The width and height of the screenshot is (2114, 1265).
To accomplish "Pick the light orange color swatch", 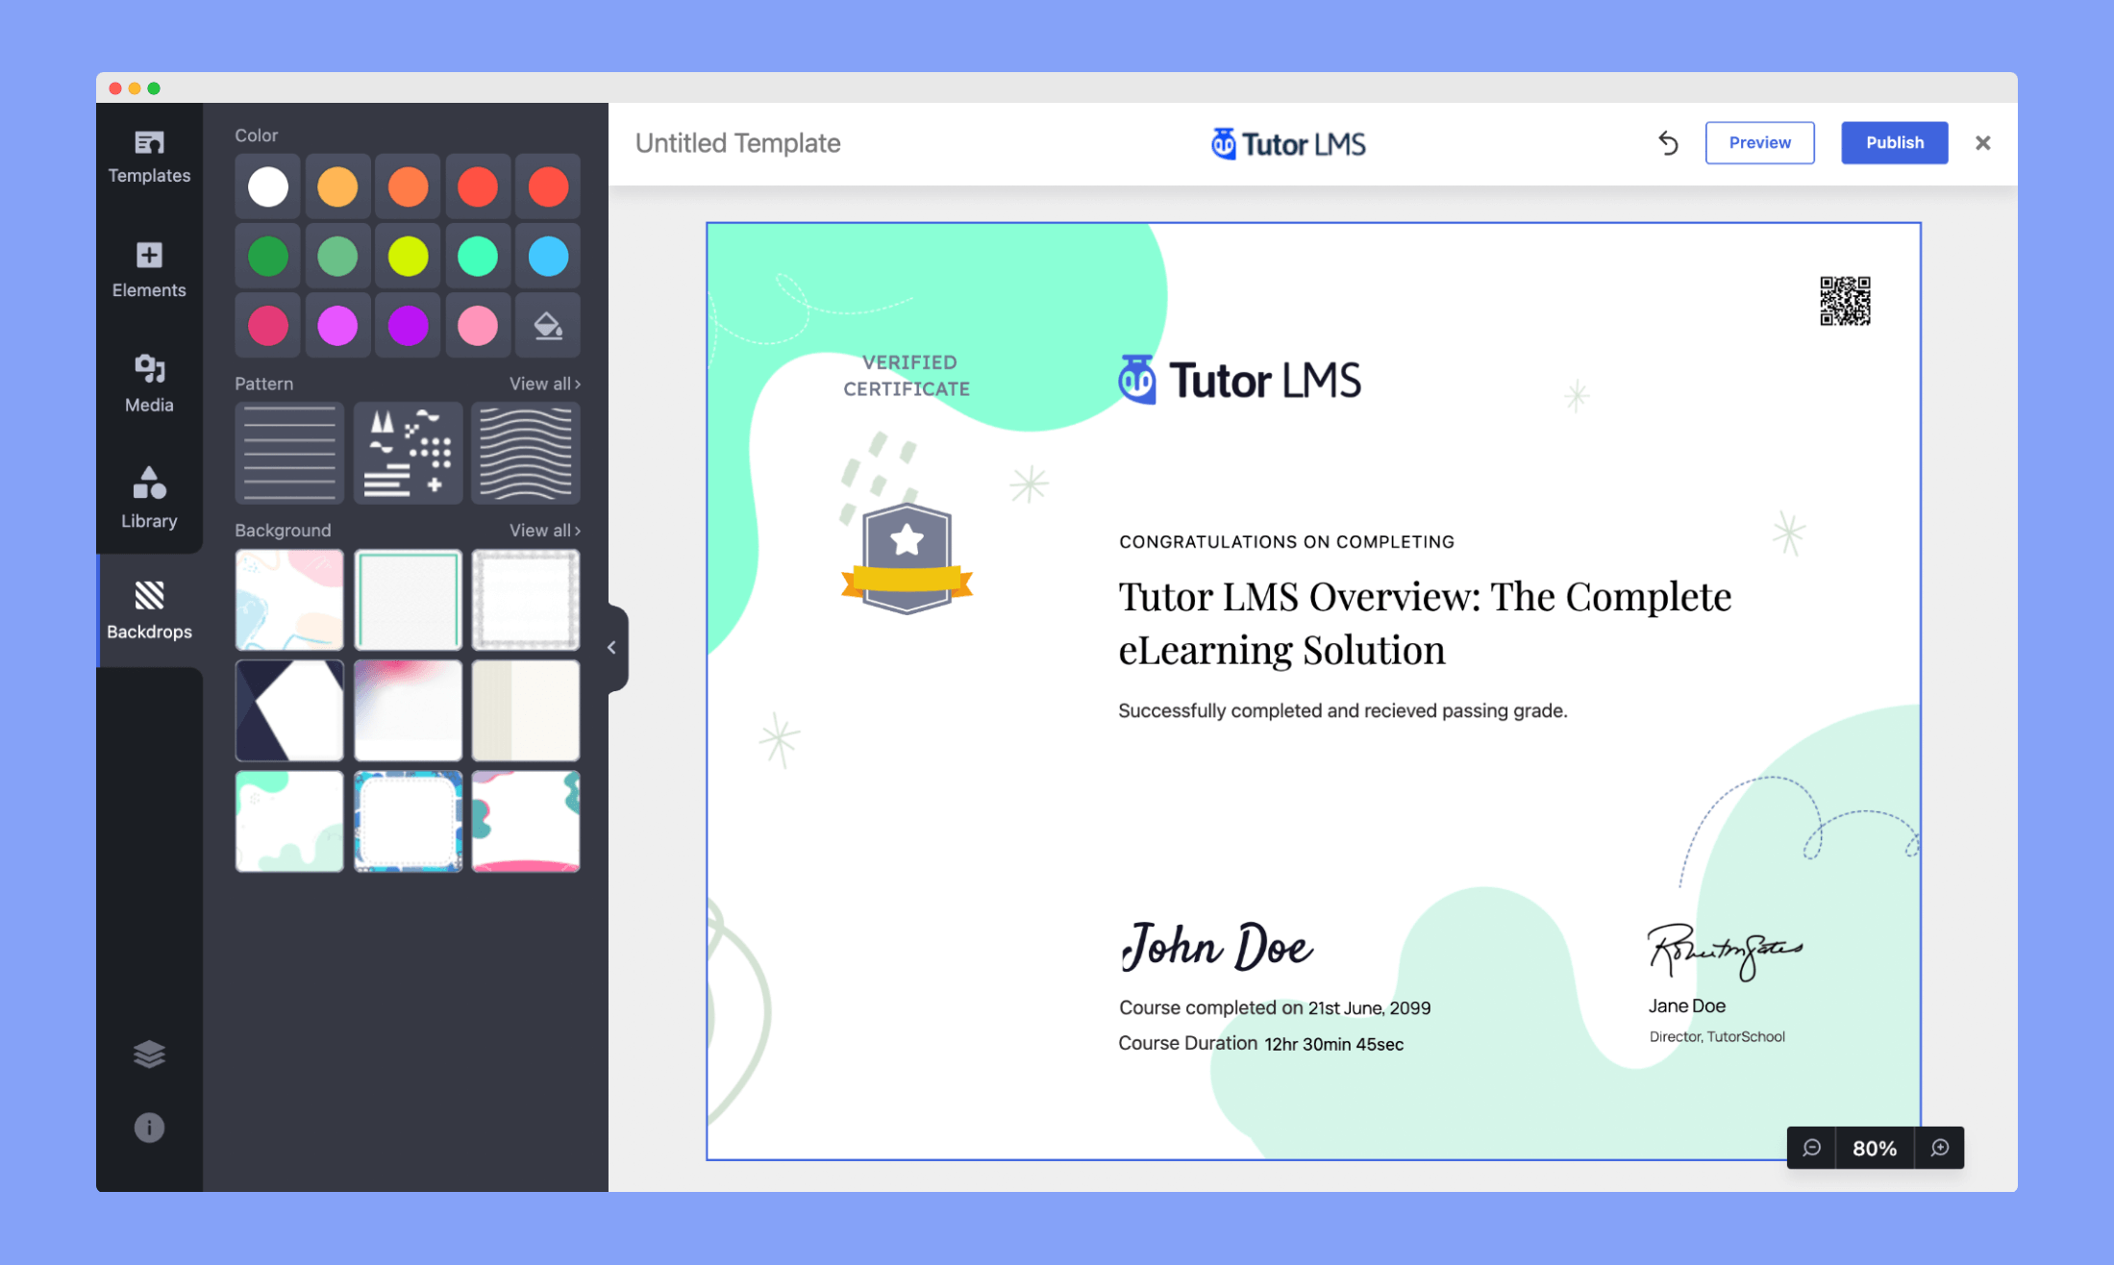I will pyautogui.click(x=337, y=186).
